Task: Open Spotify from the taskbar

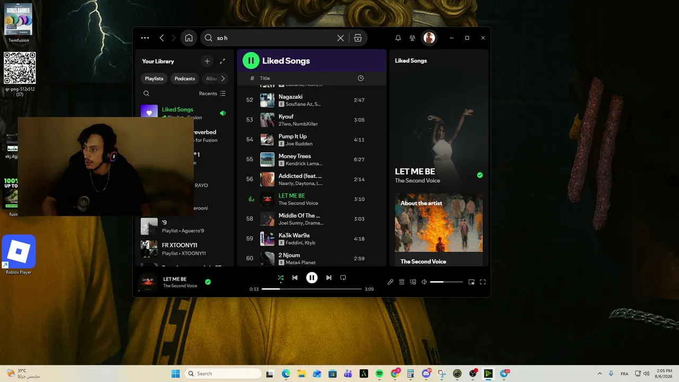Action: 380,374
